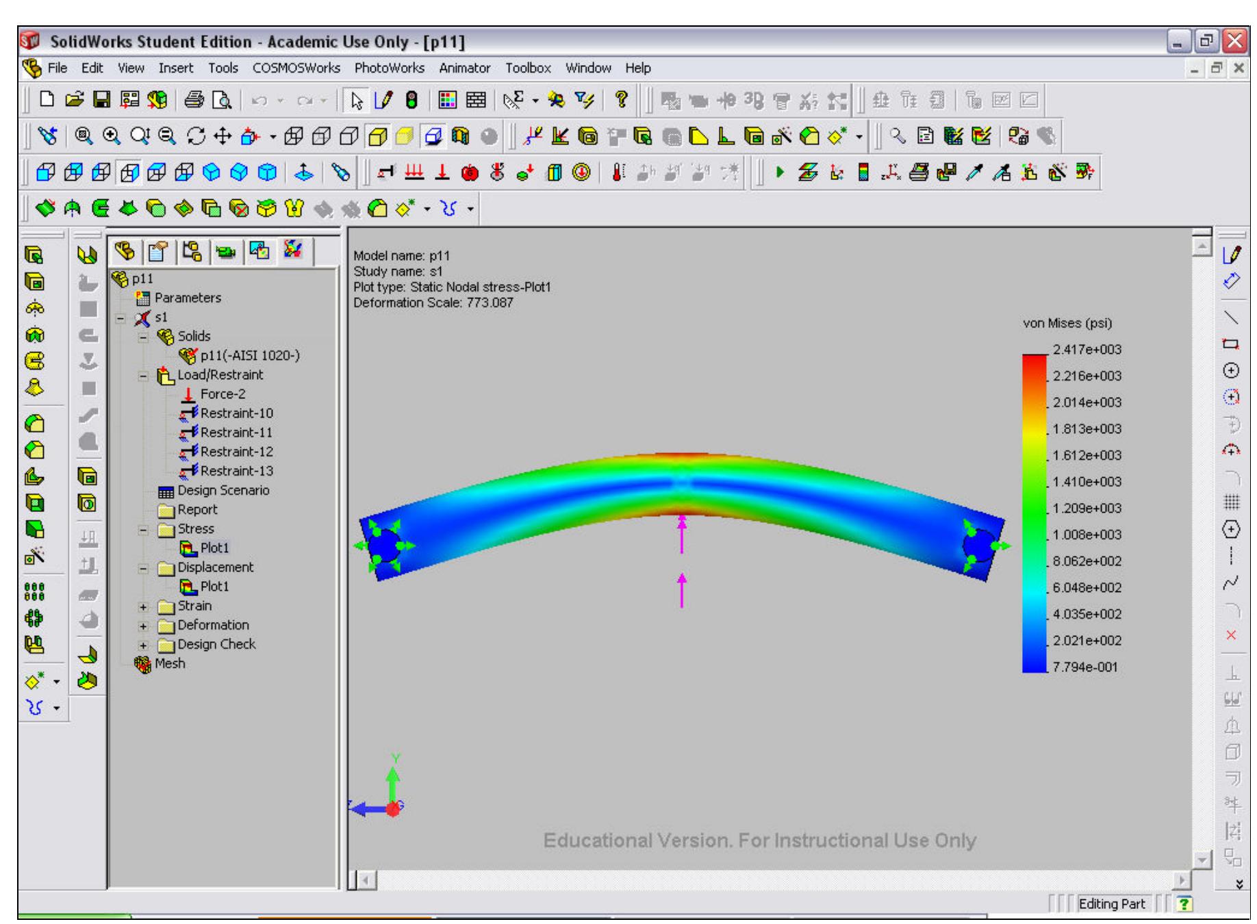Expand the Strain folder
The height and width of the screenshot is (924, 1257).
(143, 607)
